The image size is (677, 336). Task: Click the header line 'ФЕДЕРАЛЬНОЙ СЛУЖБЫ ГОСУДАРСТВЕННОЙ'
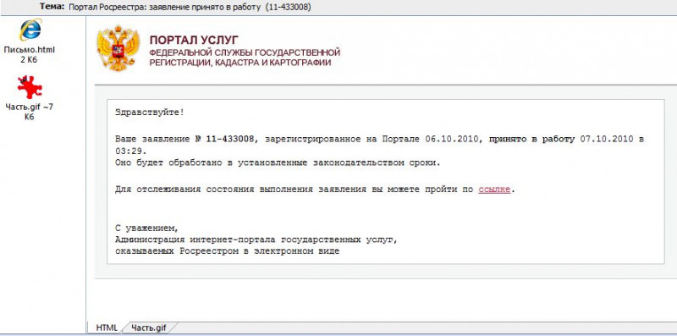coord(245,52)
